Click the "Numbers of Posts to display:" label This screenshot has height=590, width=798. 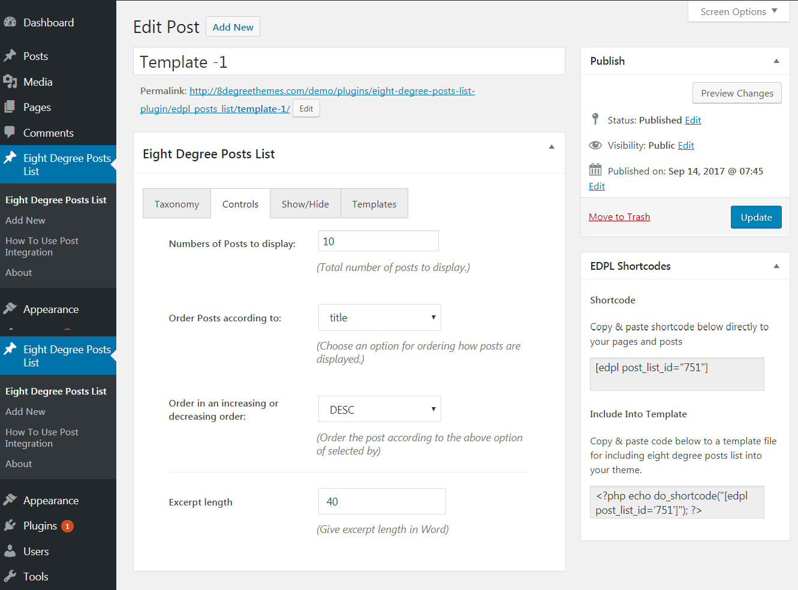tap(232, 243)
